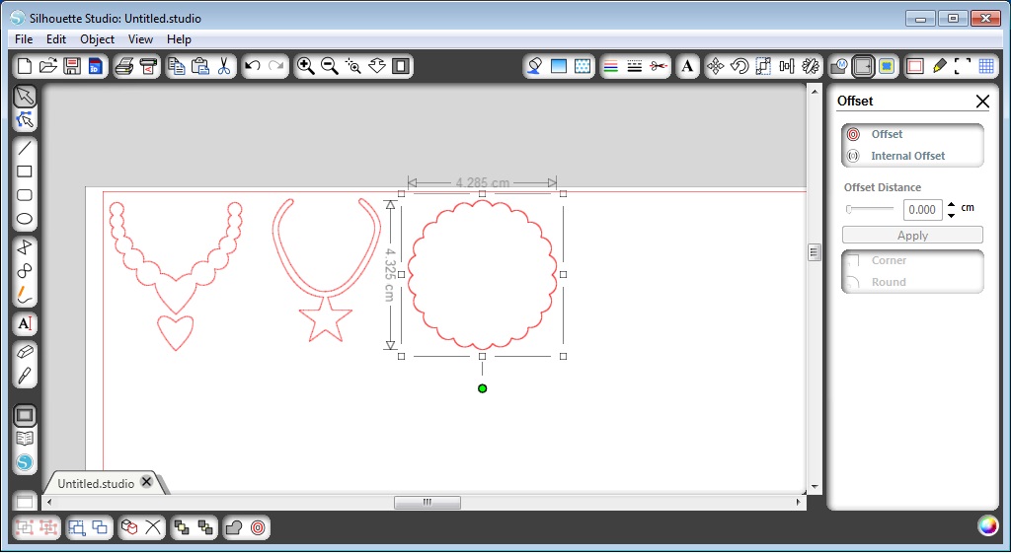Open the library book icon
1011x554 pixels.
[25, 439]
